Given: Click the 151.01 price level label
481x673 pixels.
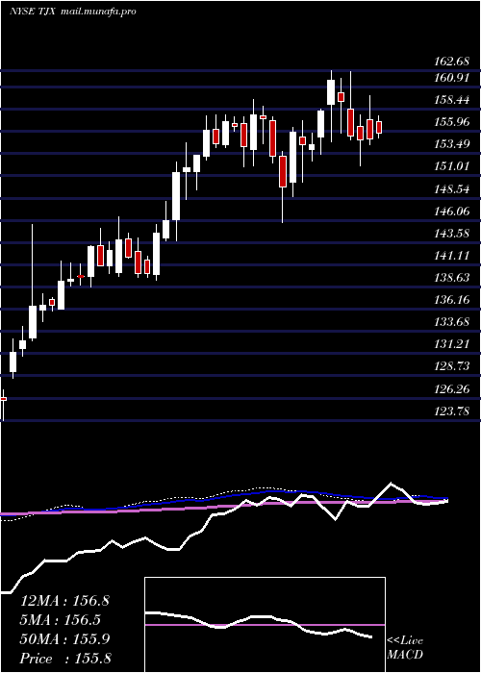Looking at the screenshot, I should 451,166.
